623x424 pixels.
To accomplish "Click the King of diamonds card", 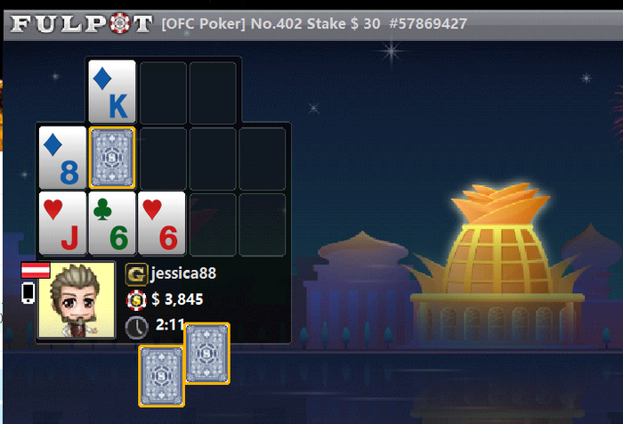I will [112, 92].
